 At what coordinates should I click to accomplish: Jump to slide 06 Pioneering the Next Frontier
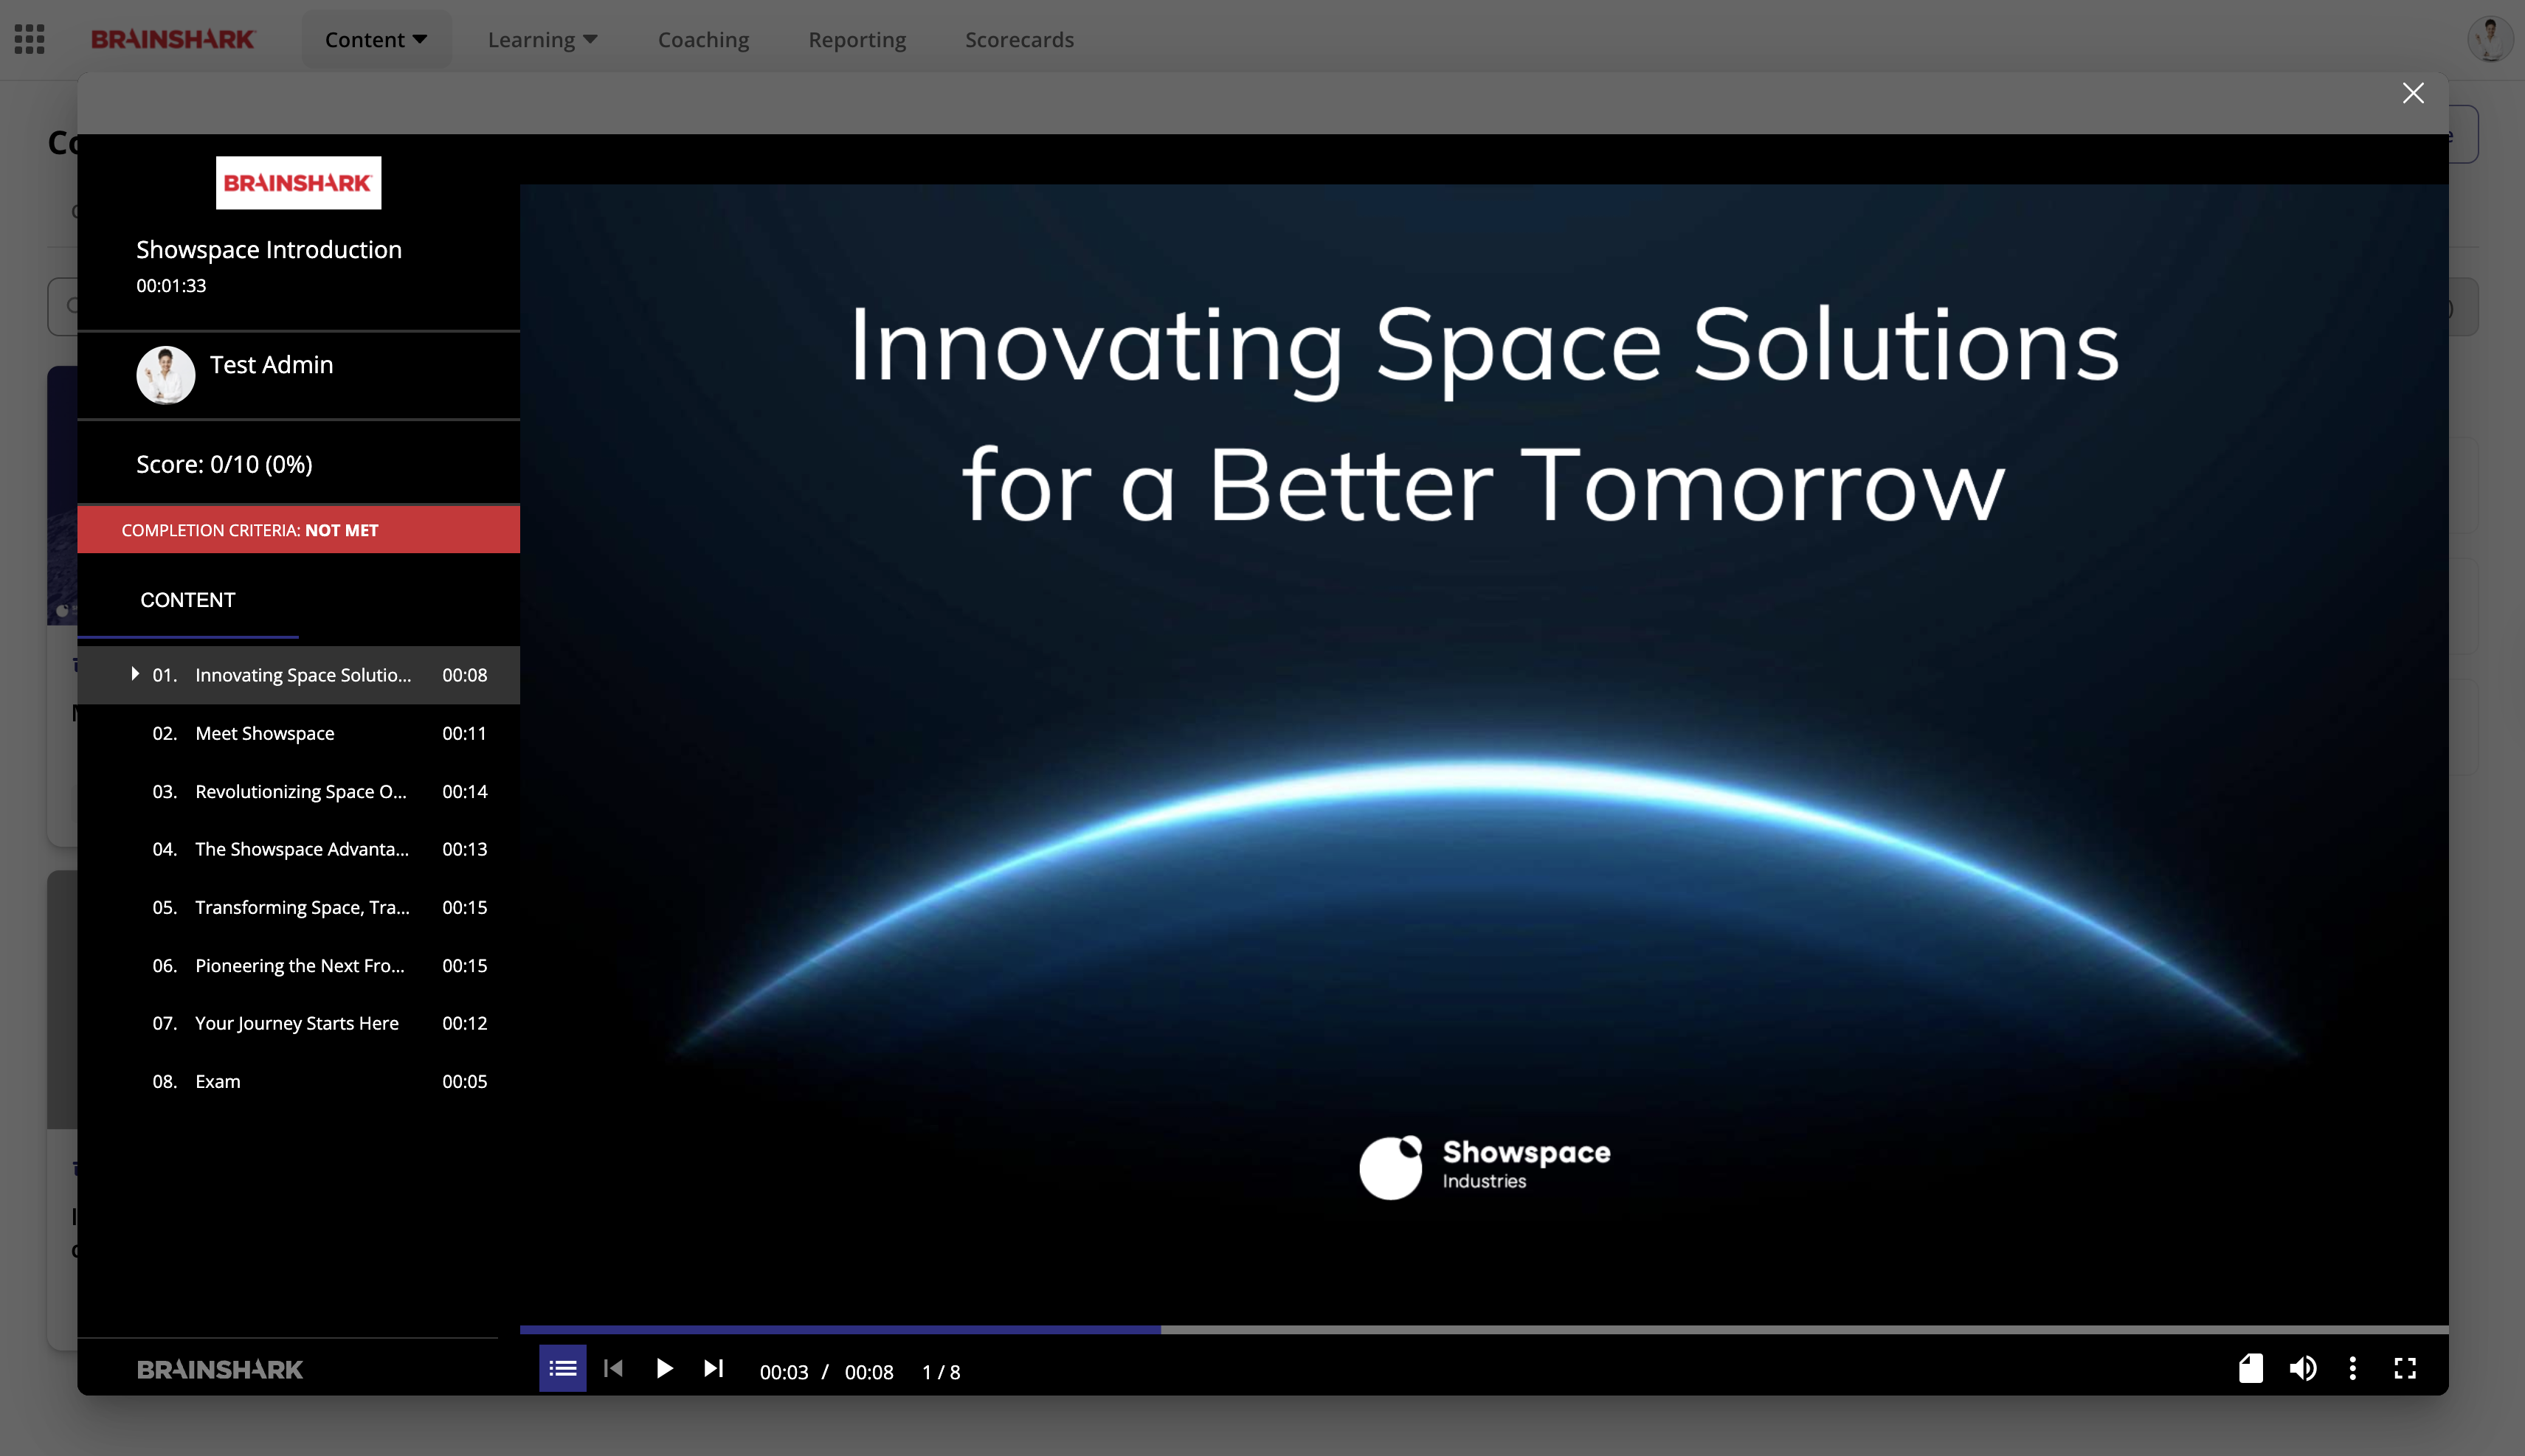pyautogui.click(x=298, y=965)
